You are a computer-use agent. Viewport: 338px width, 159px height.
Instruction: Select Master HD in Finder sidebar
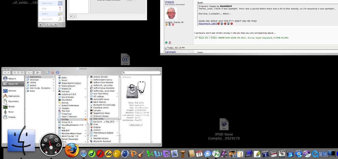coord(13,84)
